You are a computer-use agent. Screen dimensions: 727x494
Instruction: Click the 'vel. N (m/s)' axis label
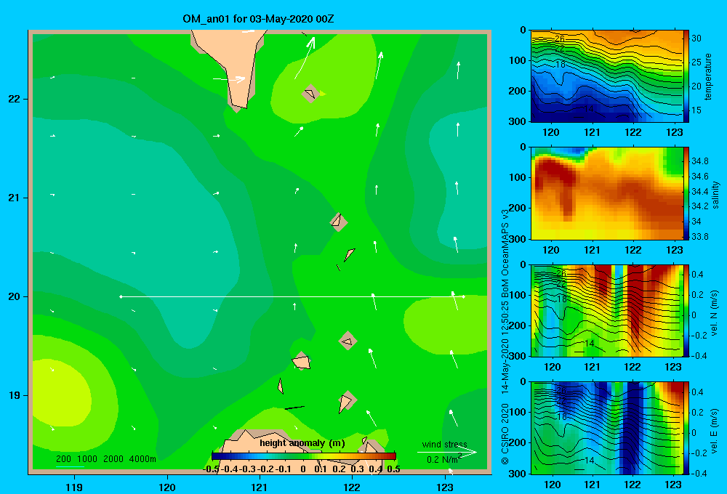(x=715, y=312)
